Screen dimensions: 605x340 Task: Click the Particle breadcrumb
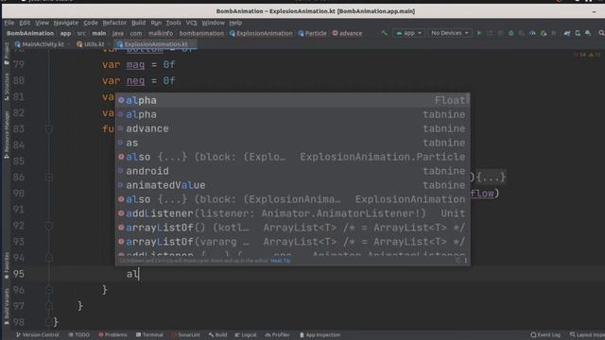312,34
